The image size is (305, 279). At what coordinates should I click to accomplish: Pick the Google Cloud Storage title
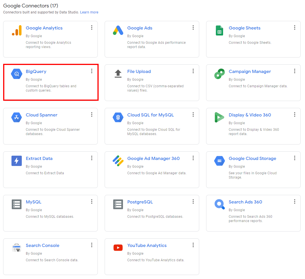pyautogui.click(x=252, y=159)
